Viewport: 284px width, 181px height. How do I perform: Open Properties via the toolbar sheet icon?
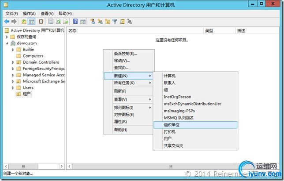point(51,22)
